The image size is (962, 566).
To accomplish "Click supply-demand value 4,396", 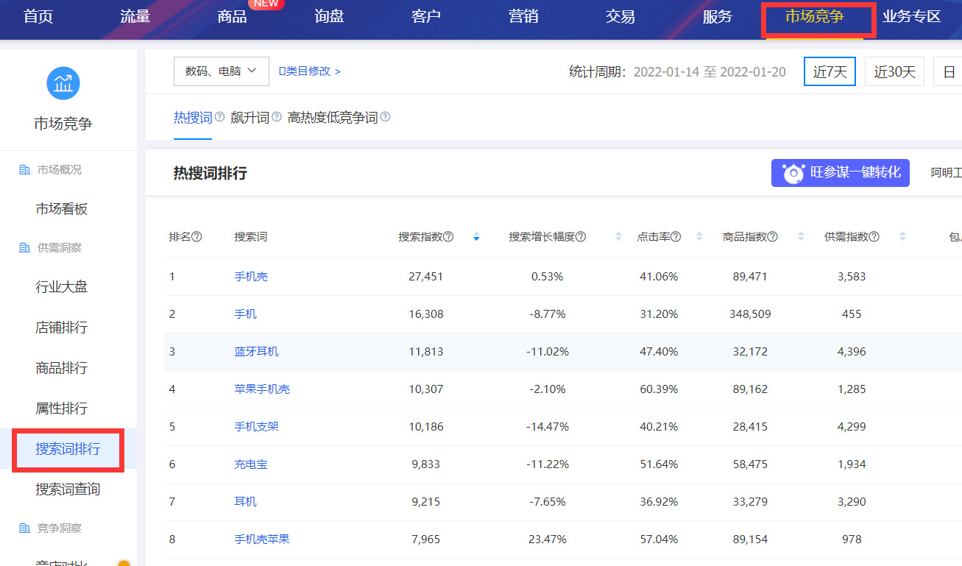I will point(852,352).
